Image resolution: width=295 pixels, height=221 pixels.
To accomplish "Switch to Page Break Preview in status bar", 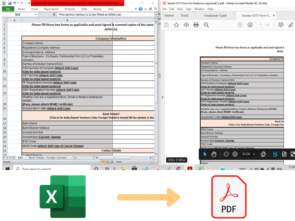I will point(112,162).
